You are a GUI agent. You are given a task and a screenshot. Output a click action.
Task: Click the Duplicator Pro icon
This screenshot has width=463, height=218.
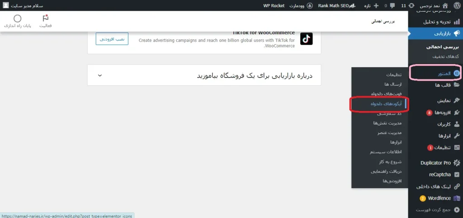pos(457,162)
